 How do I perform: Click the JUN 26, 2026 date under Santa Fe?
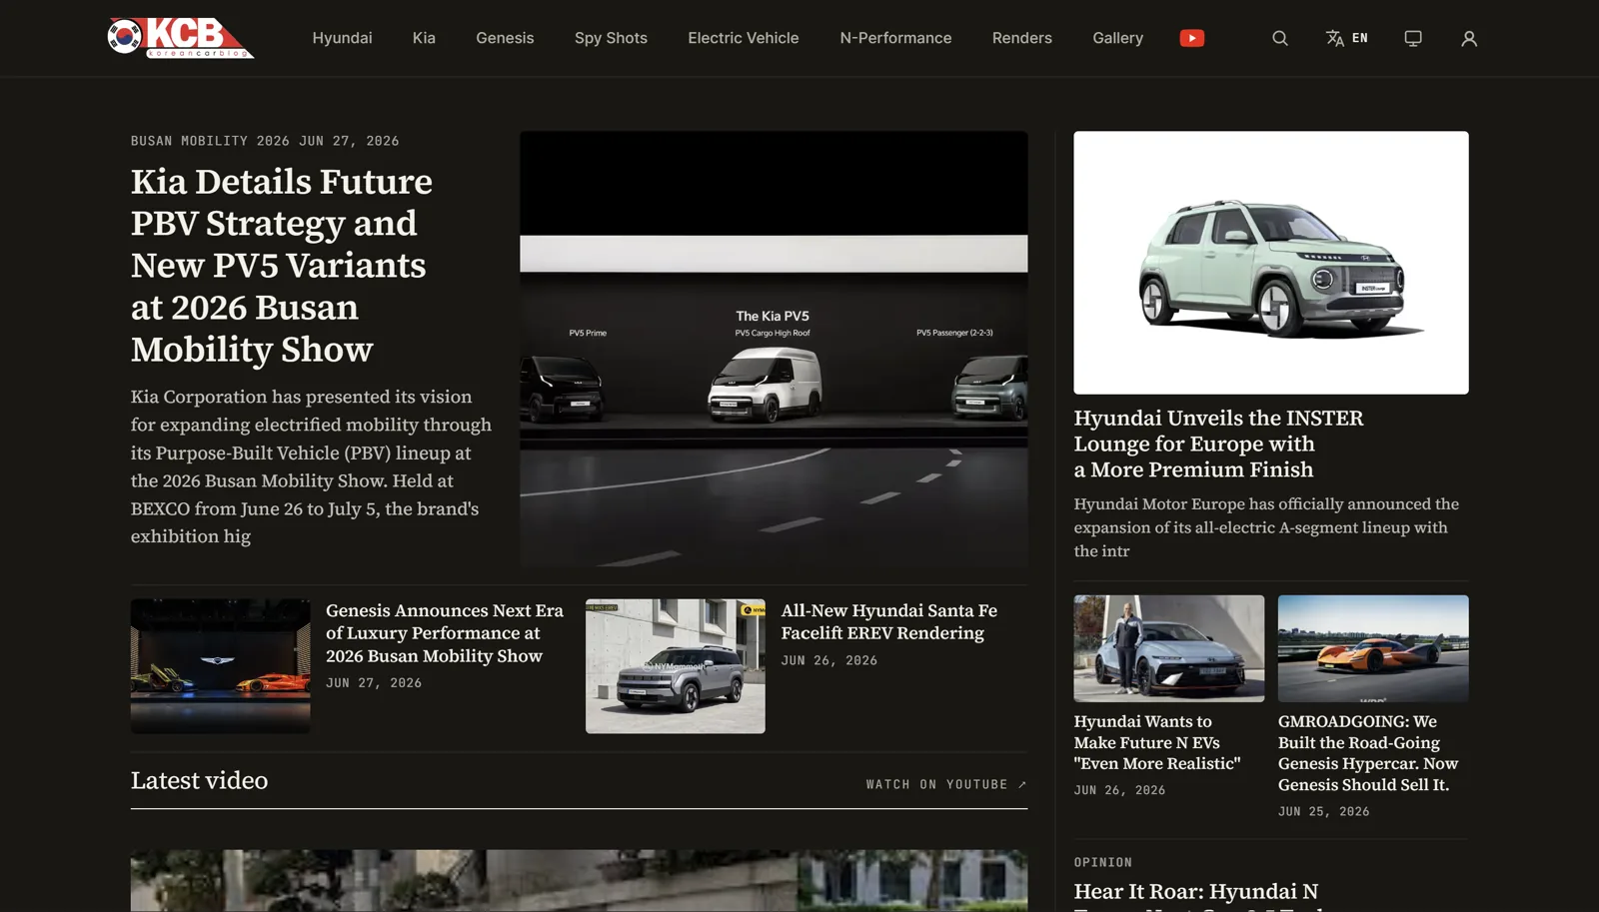pyautogui.click(x=828, y=660)
